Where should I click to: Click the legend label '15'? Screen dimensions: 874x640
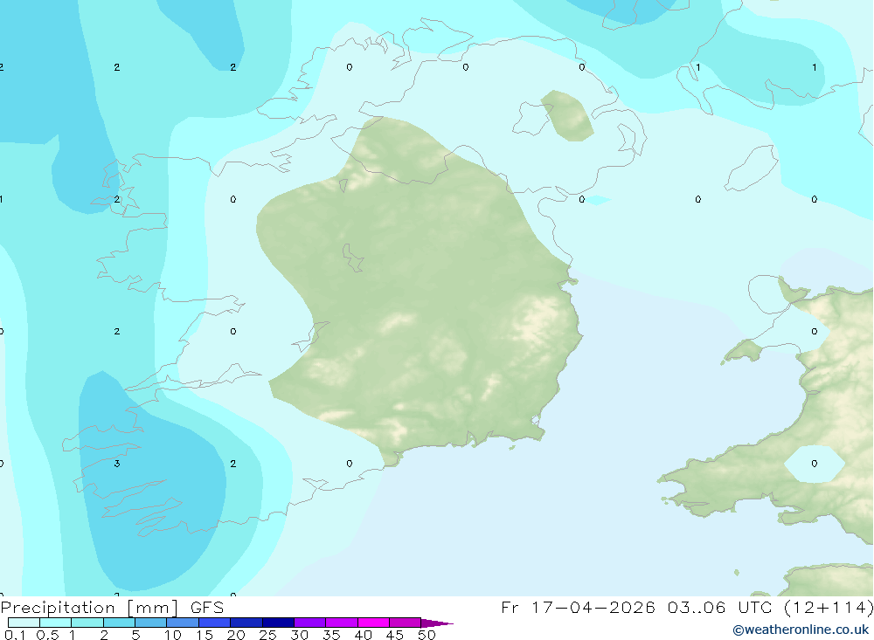205,635
